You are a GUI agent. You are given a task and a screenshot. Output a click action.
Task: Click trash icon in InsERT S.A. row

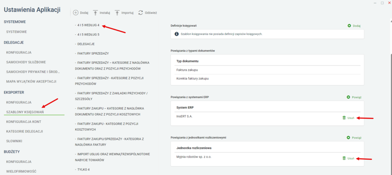click(344, 118)
